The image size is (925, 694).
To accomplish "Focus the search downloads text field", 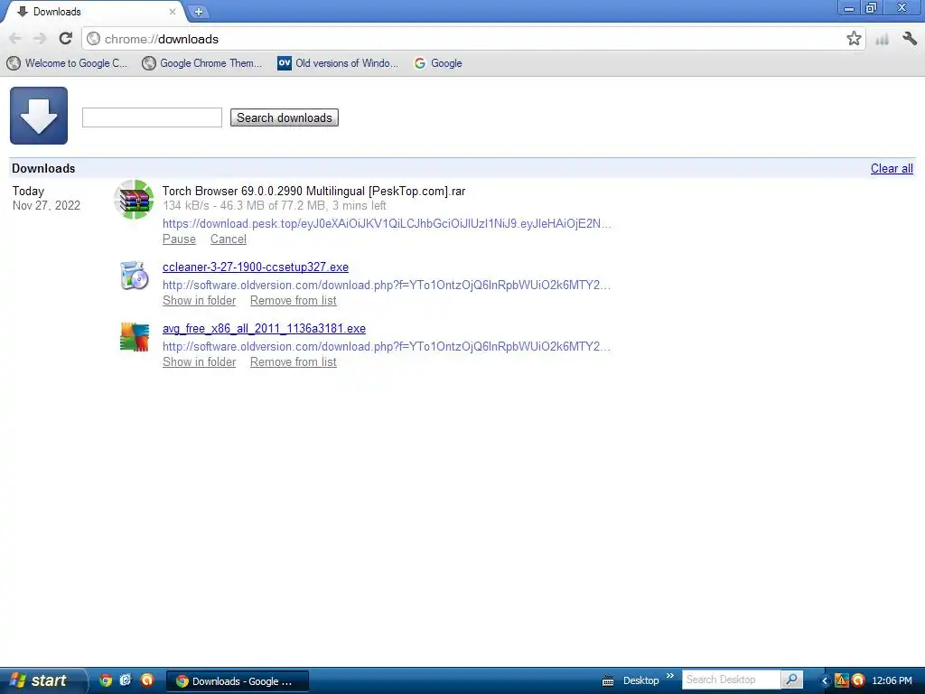I will pyautogui.click(x=152, y=117).
